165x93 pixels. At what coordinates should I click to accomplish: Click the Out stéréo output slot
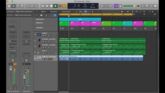(13, 51)
